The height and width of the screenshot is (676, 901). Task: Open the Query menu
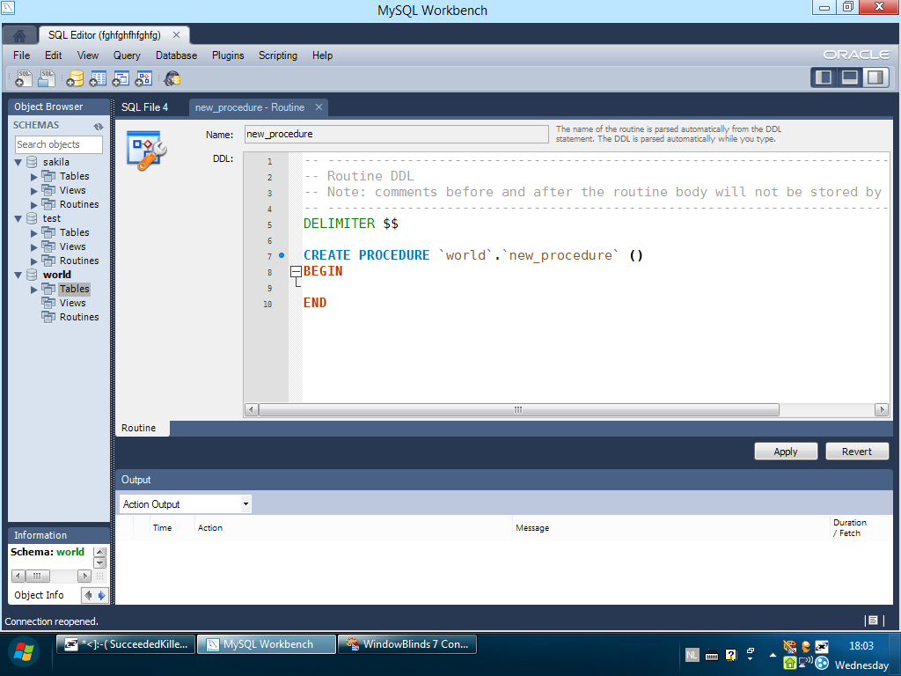click(127, 55)
